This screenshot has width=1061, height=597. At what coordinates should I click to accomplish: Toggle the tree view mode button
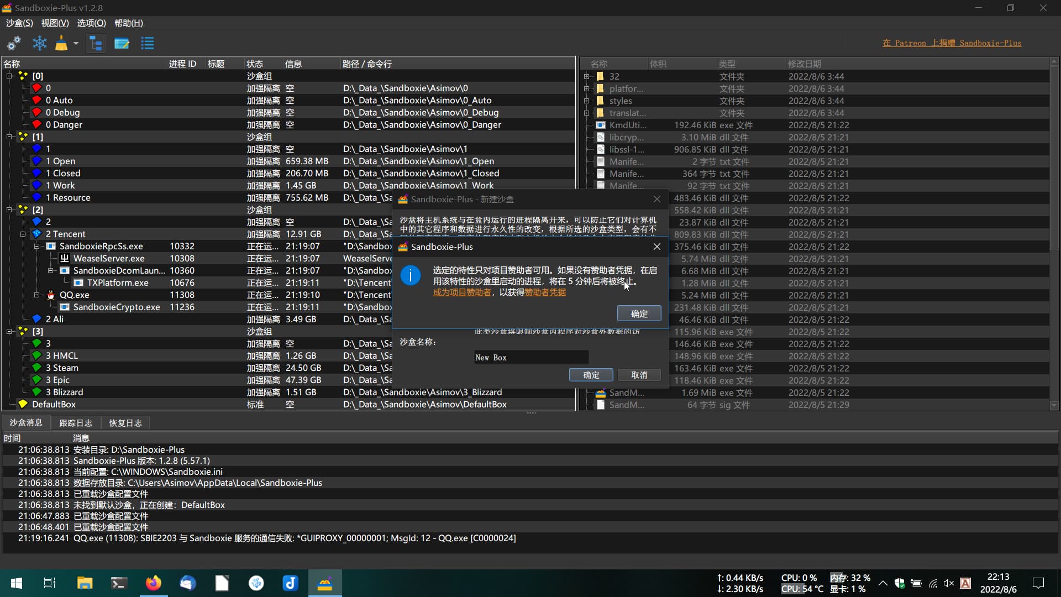96,43
